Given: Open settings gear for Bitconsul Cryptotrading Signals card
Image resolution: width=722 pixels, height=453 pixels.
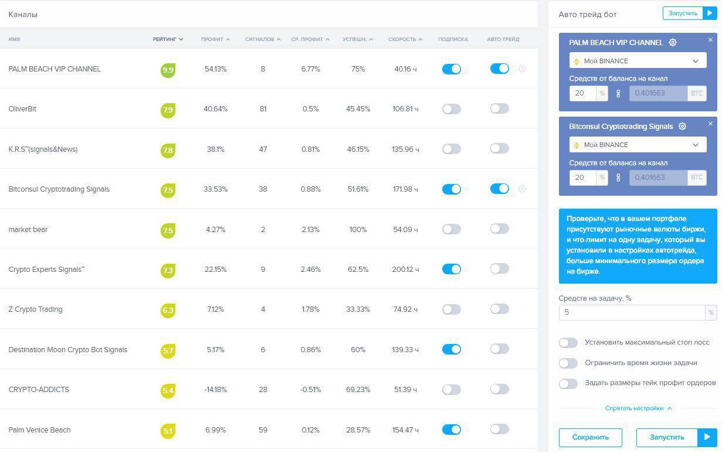Looking at the screenshot, I should 682,126.
